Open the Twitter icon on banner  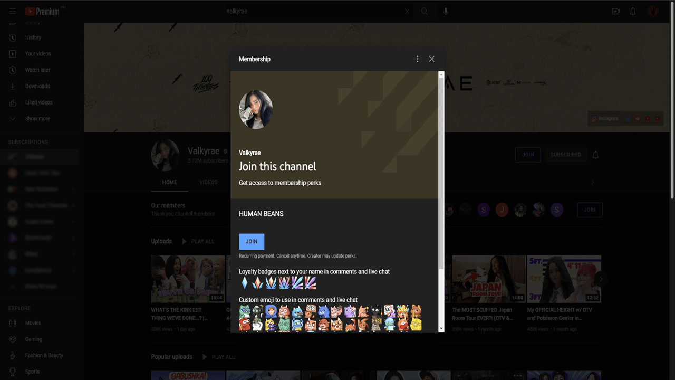[628, 119]
